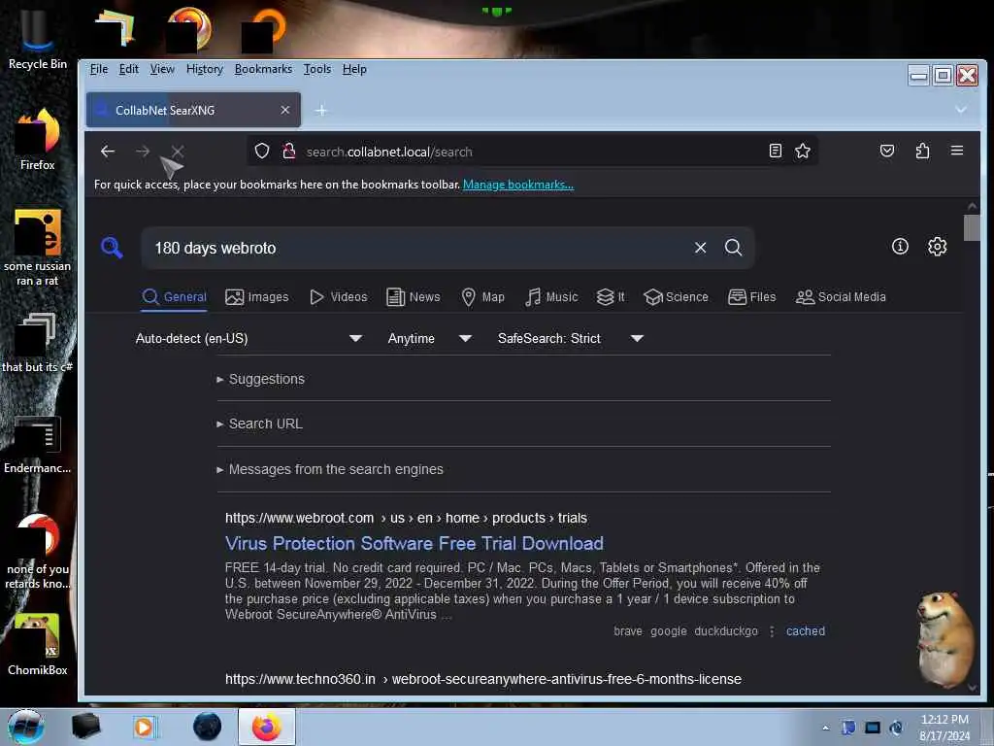Open the History menu
994x746 pixels.
pos(205,69)
